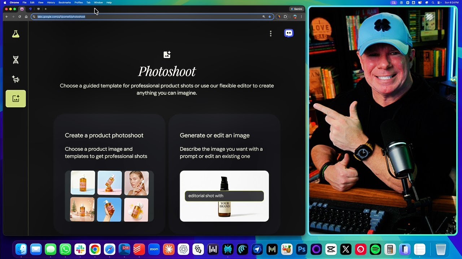Viewport: 462px width, 259px height.
Task: Select the hand holding bottle thumbnail
Action: coord(109,209)
